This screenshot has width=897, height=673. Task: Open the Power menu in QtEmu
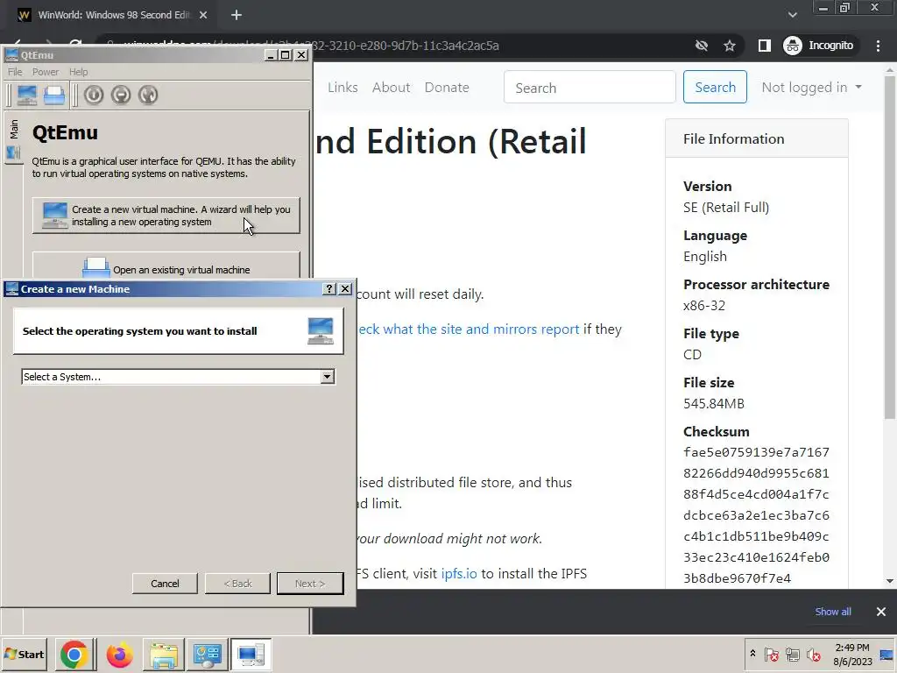point(46,72)
